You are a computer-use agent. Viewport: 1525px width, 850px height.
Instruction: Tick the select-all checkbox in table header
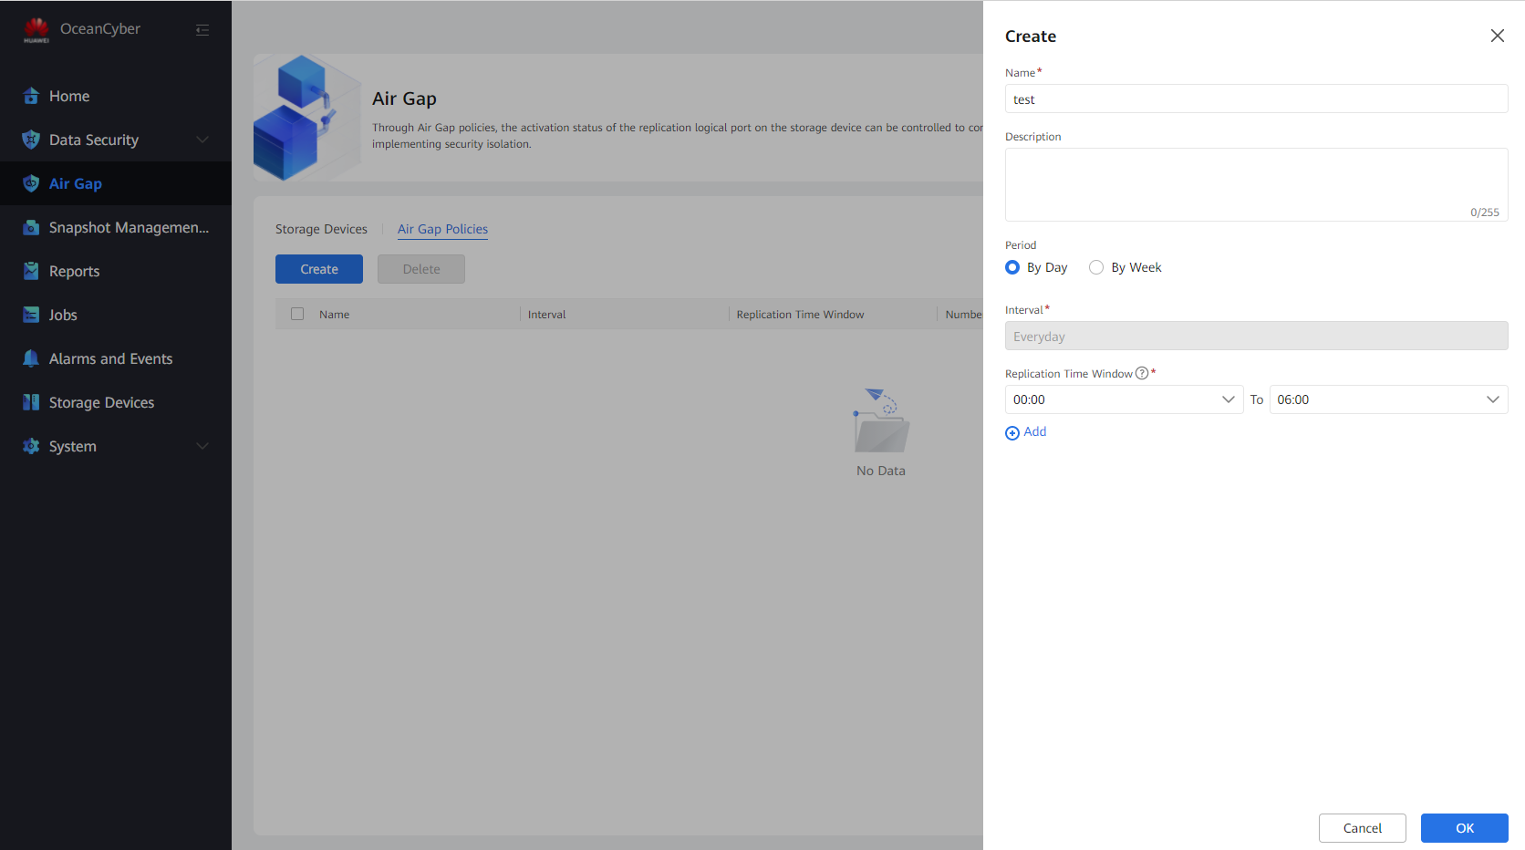297,314
